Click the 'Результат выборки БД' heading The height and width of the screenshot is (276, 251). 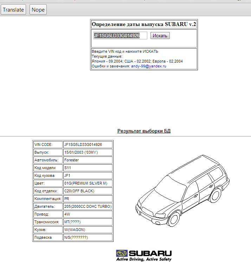point(144,131)
